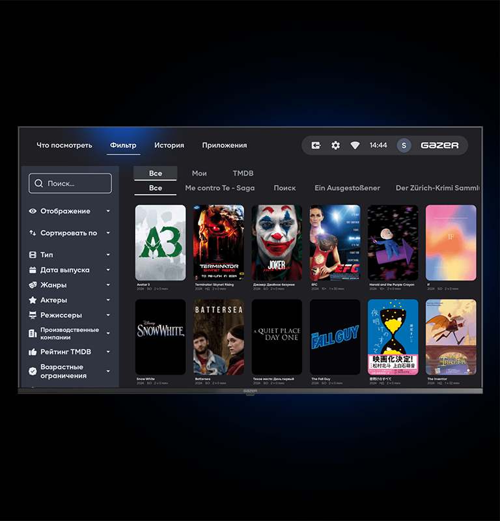
Task: Click the Wi-Fi status icon
Action: (355, 145)
